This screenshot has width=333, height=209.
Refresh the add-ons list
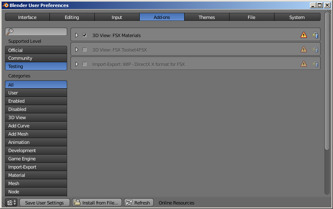click(138, 203)
